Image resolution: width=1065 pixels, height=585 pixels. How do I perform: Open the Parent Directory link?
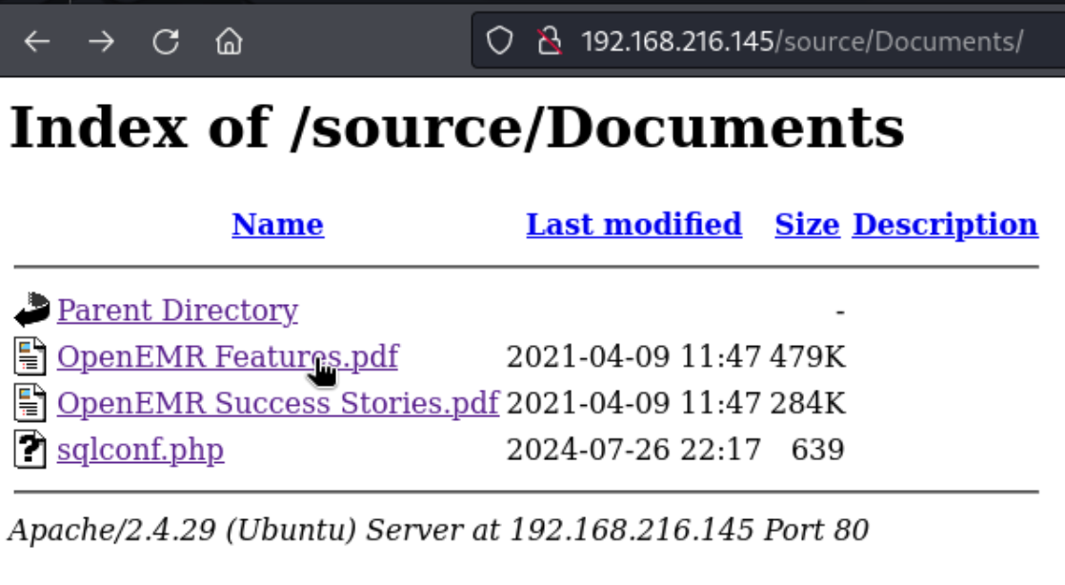(178, 311)
